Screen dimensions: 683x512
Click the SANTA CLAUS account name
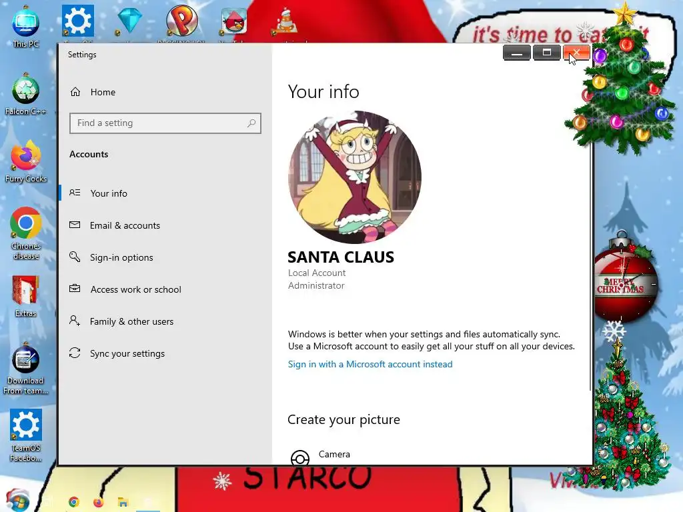coord(341,257)
